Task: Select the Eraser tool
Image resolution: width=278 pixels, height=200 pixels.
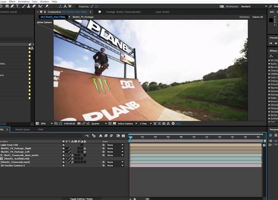Action: [x=34, y=6]
